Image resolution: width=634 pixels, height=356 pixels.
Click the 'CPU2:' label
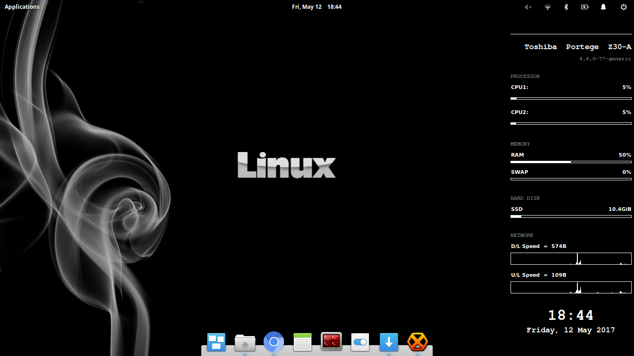tap(520, 112)
